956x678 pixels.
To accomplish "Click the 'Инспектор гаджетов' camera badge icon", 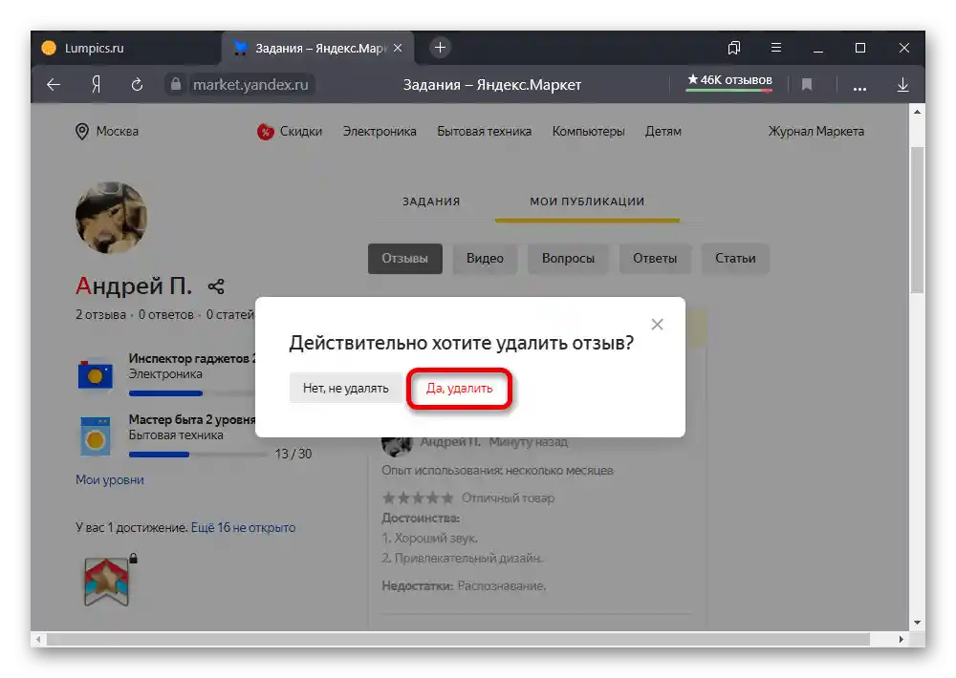I will point(96,374).
